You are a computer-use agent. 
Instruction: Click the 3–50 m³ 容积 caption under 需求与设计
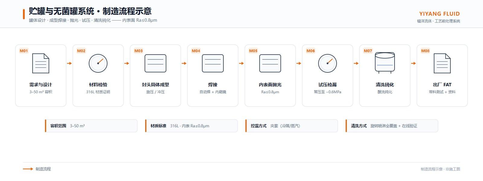pyautogui.click(x=41, y=92)
